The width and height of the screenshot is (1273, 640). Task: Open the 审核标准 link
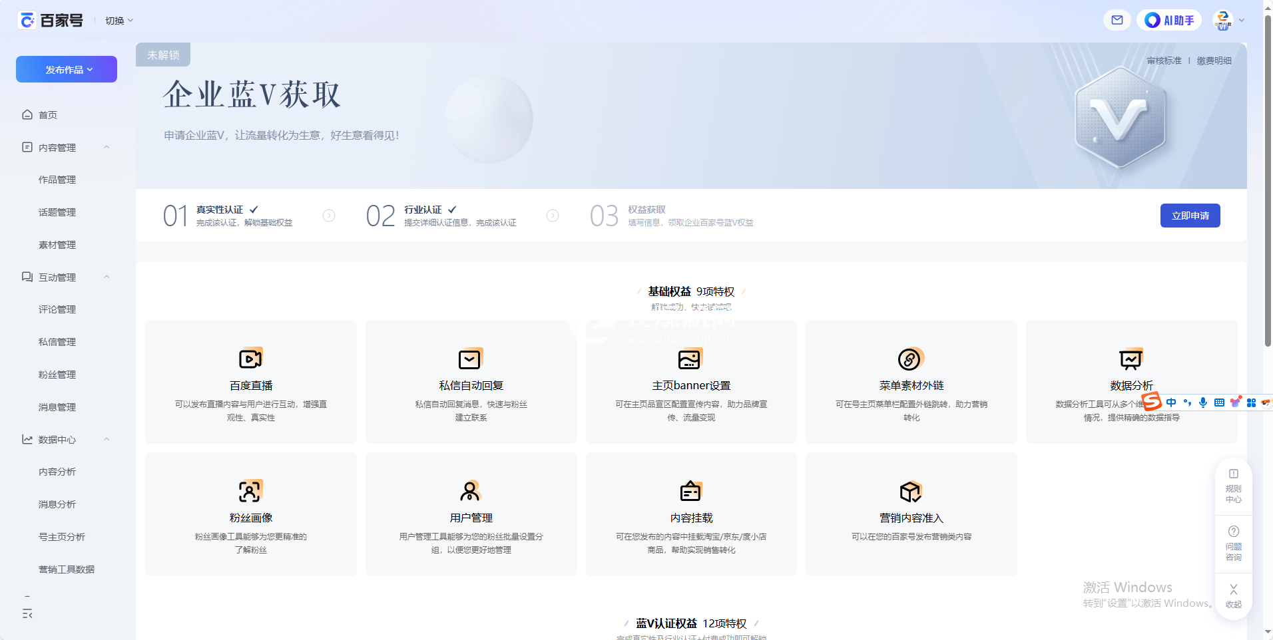point(1164,61)
